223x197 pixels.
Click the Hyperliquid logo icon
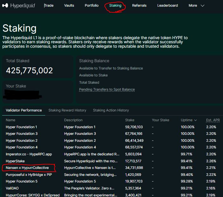(x=5, y=6)
